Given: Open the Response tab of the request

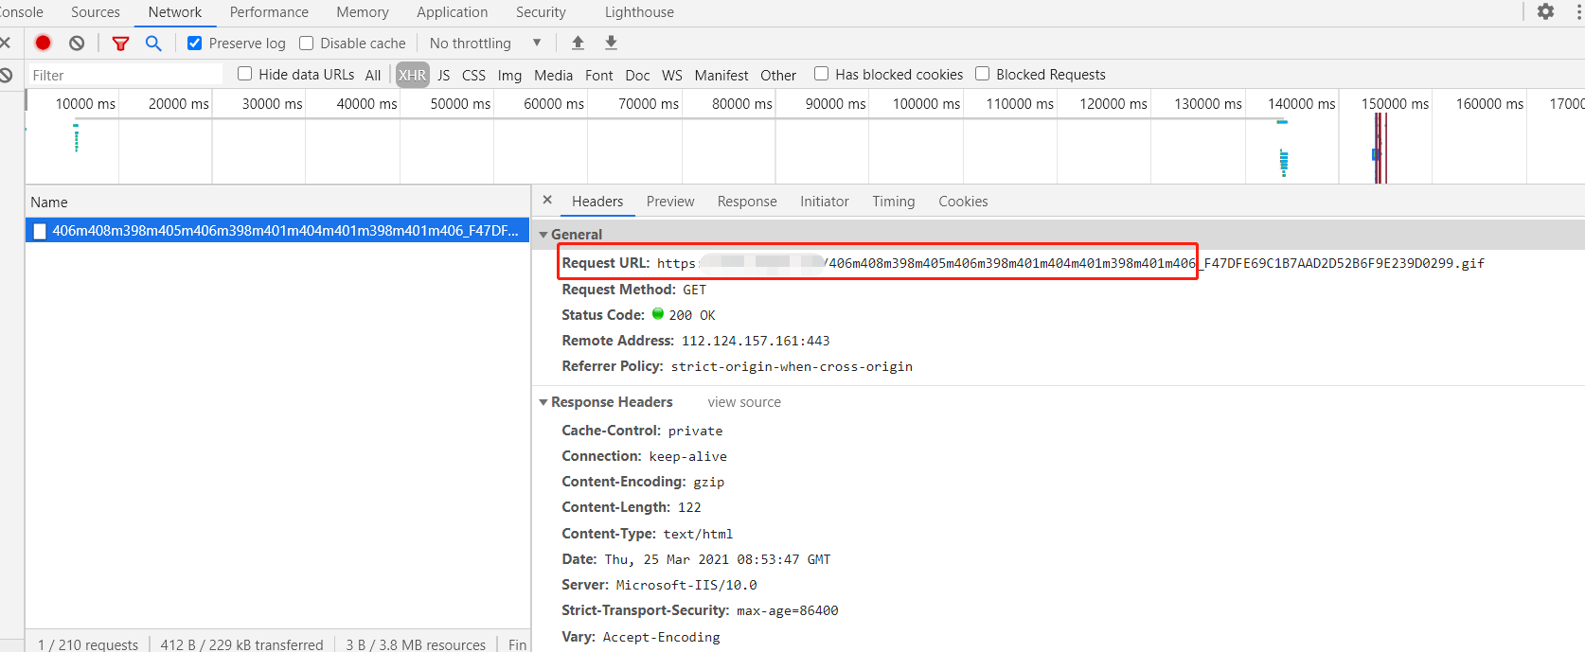Looking at the screenshot, I should tap(747, 202).
